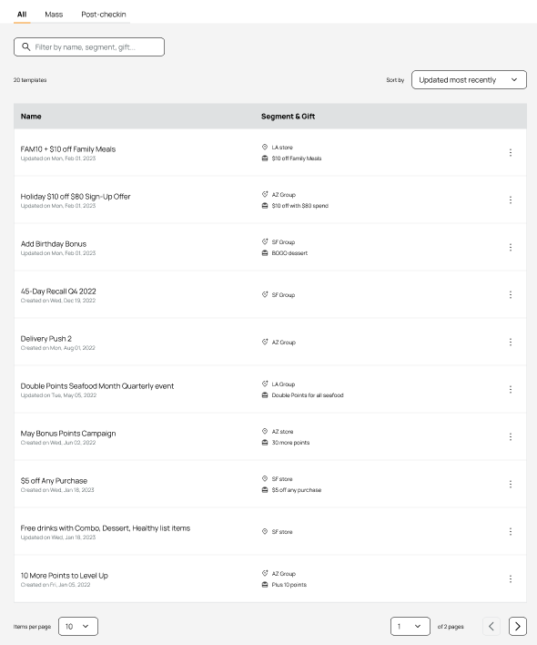
Task: Go to next page with right arrow
Action: point(518,626)
